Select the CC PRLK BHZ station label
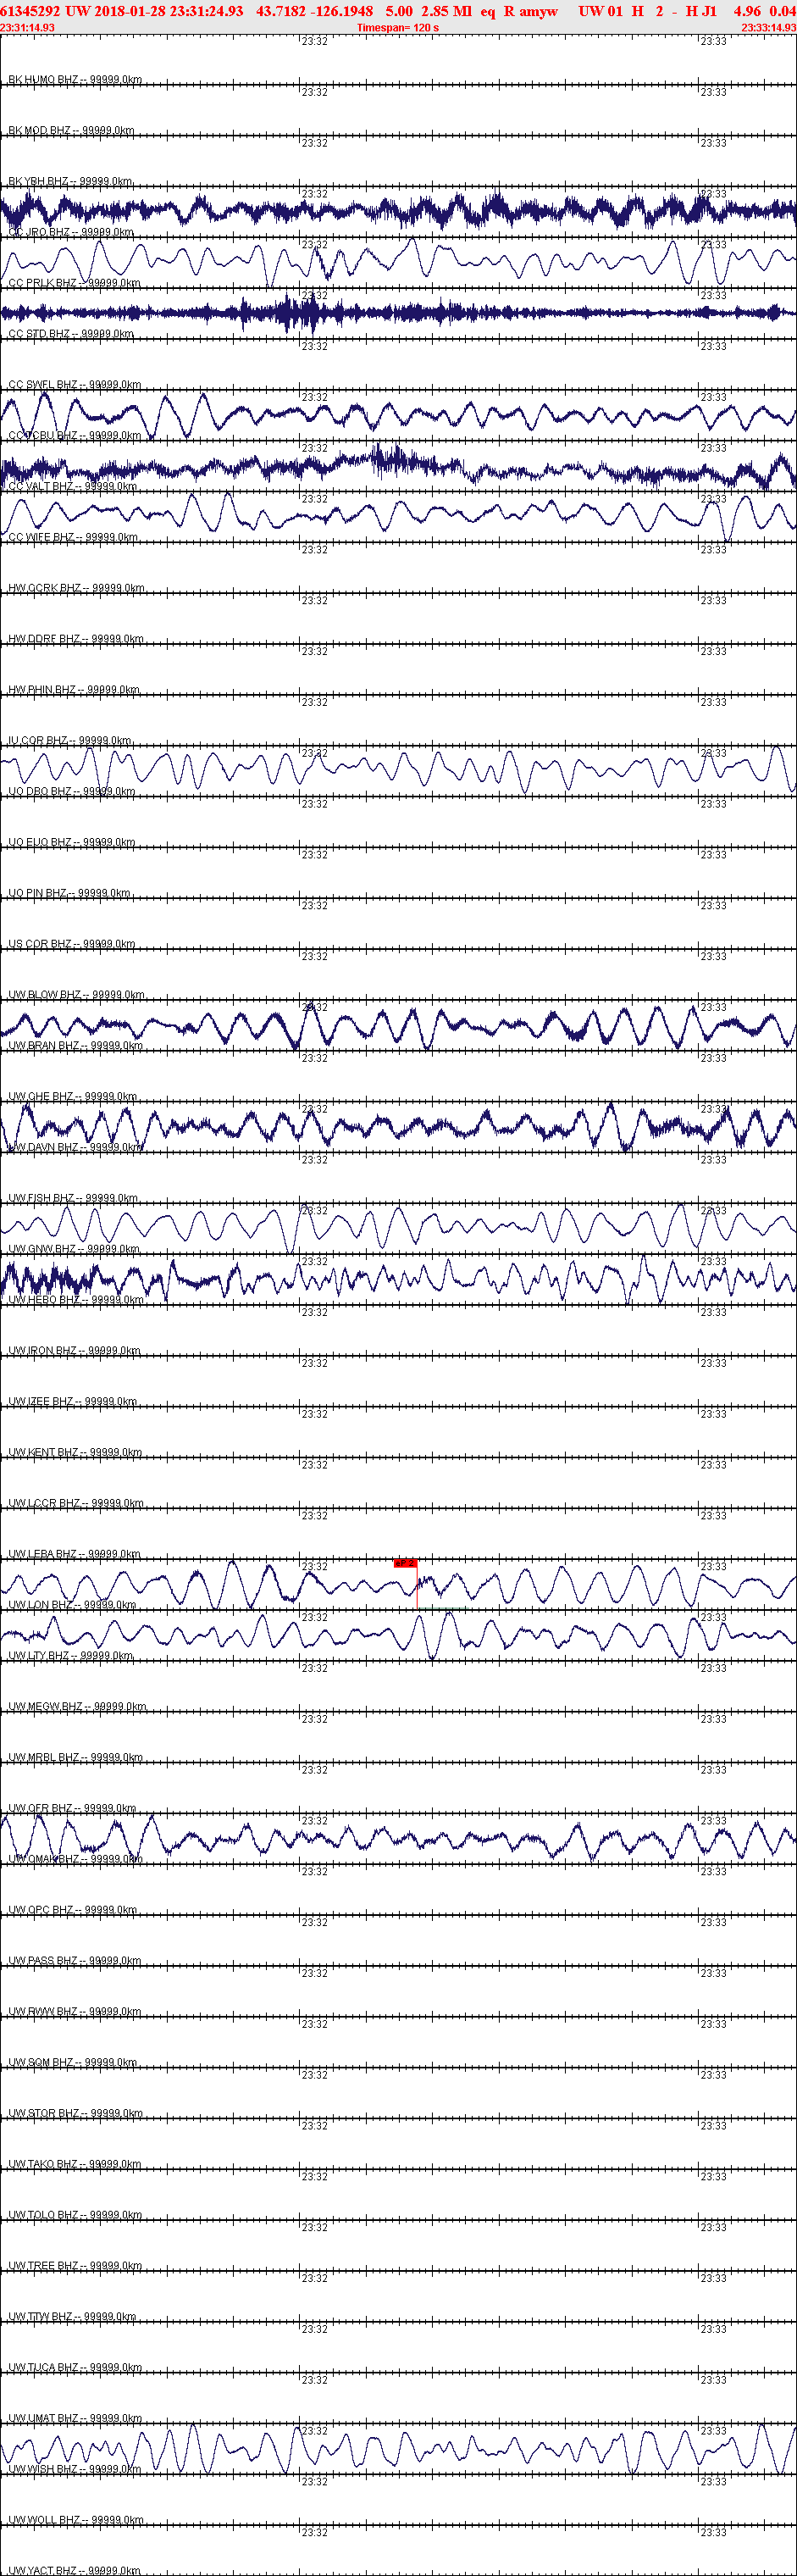 (x=74, y=283)
